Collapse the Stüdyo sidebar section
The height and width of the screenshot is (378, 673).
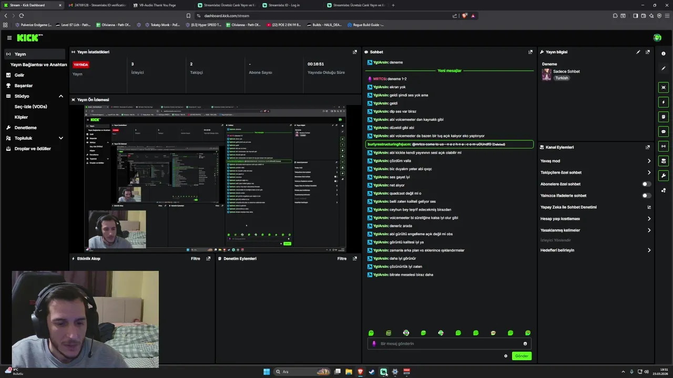click(60, 96)
